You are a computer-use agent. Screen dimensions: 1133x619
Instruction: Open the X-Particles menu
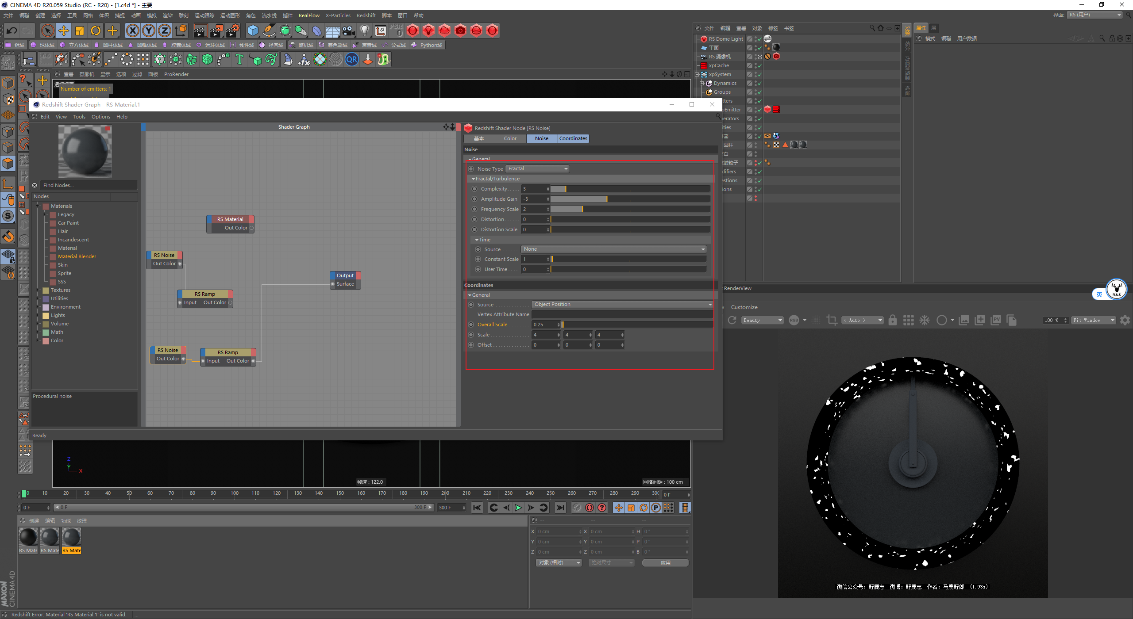[338, 15]
